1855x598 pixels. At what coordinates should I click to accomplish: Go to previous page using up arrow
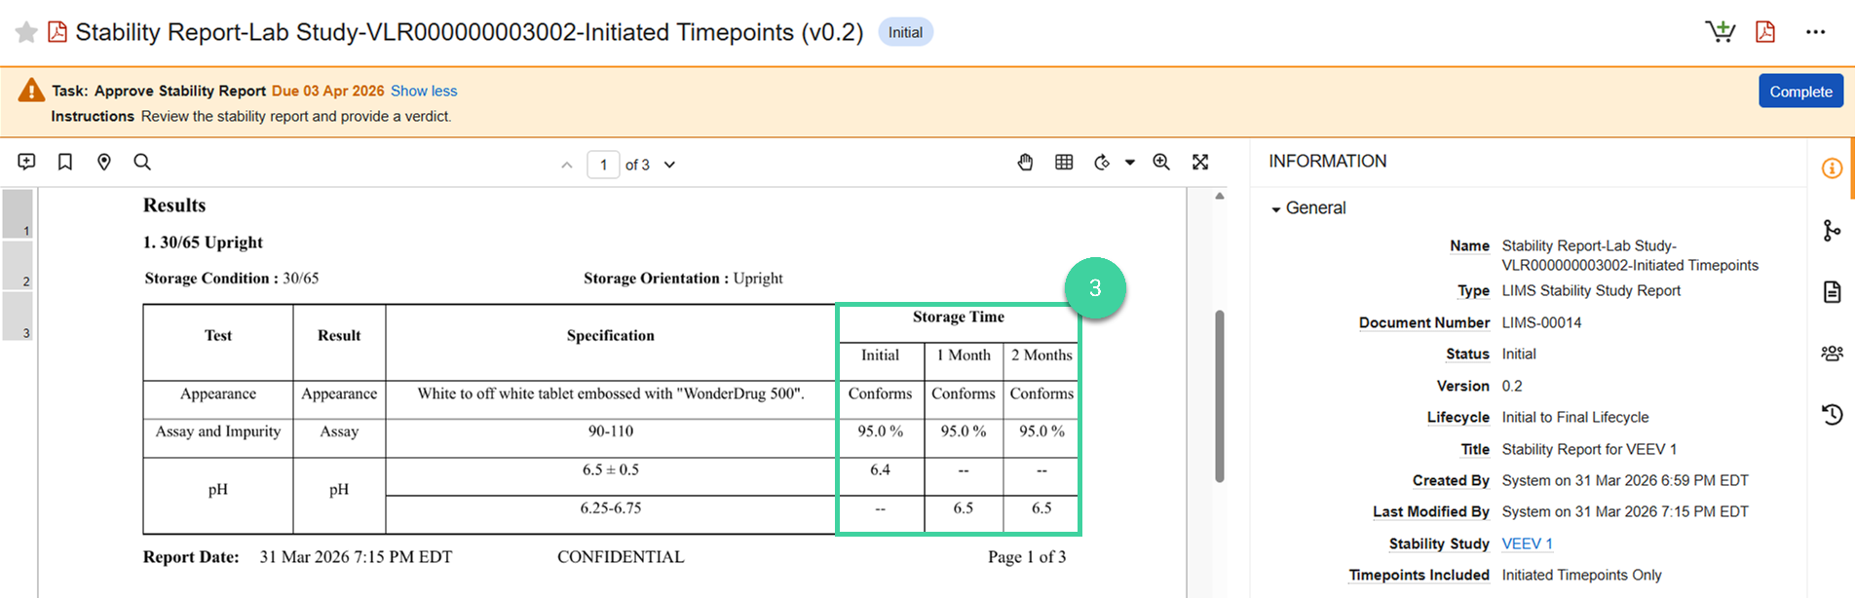click(x=567, y=166)
